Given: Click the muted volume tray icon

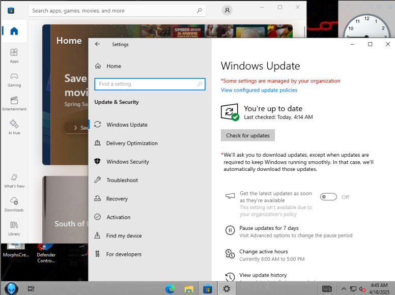Looking at the screenshot, I should [362, 289].
